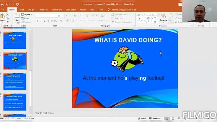Toggle strikethrough formatting
The image size is (217, 122).
[52, 21]
